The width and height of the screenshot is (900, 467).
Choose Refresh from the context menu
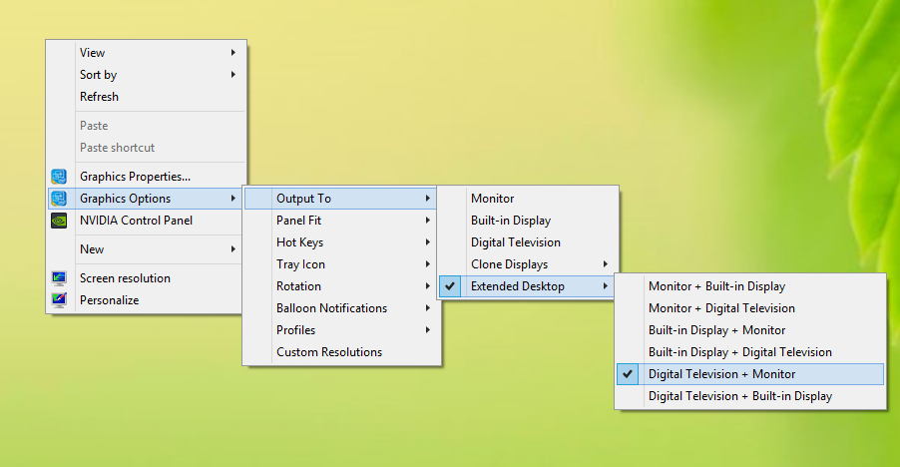tap(146, 97)
